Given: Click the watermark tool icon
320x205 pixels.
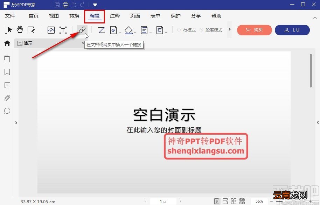Looking at the screenshot, I should tap(113, 30).
